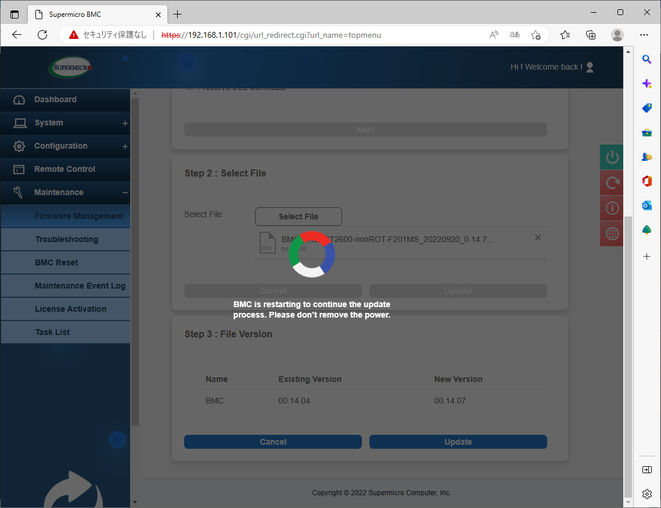The height and width of the screenshot is (508, 661).
Task: Add this page to favorites star icon
Action: tap(536, 35)
